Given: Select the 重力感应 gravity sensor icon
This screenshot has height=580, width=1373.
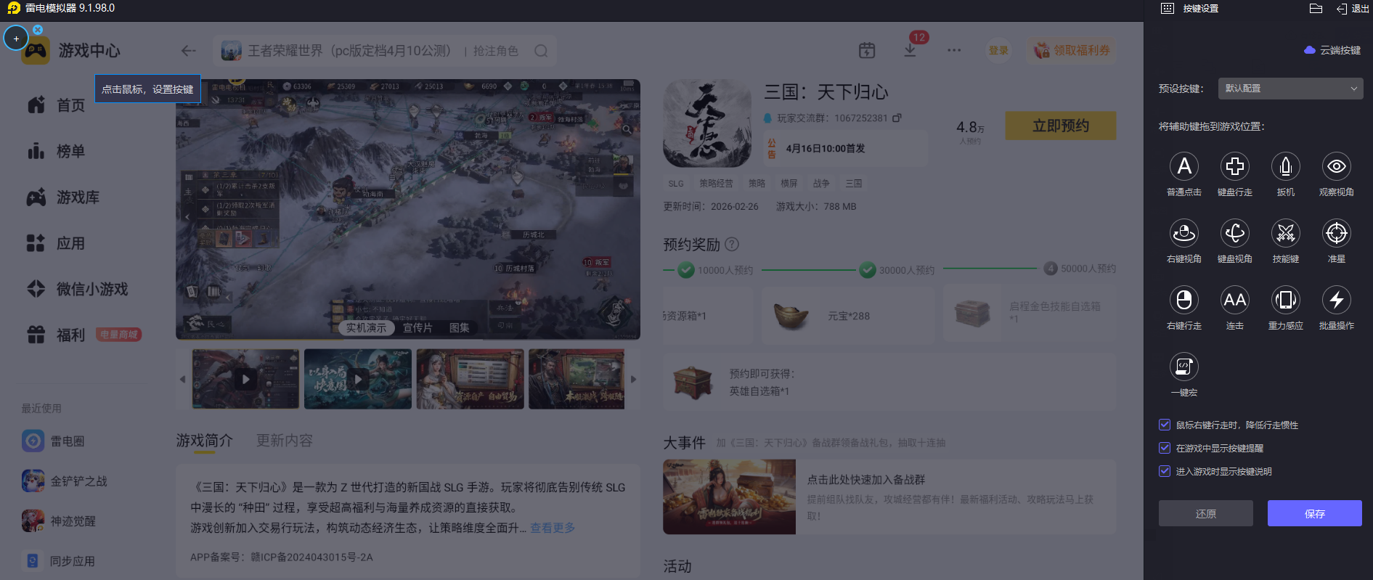Looking at the screenshot, I should tap(1286, 300).
